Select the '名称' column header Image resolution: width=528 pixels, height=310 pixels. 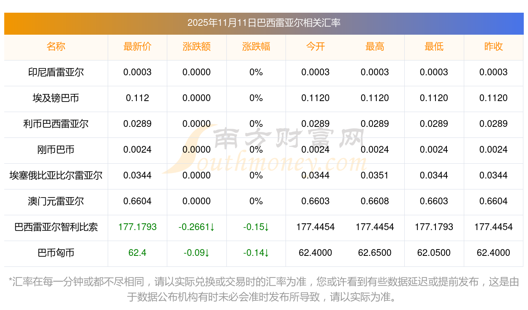click(x=56, y=47)
